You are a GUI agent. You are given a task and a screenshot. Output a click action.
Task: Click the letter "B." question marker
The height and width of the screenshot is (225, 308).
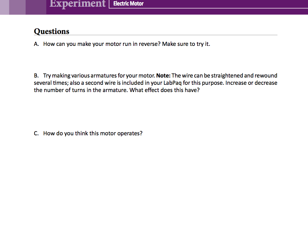[36, 76]
